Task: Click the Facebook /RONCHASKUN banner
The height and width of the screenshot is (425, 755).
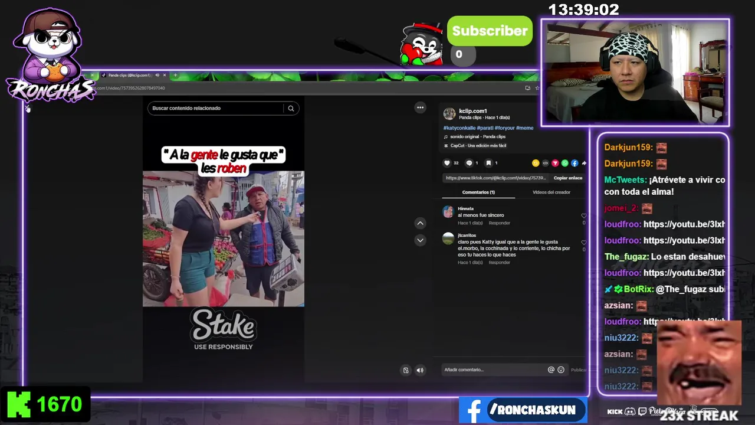Action: click(523, 410)
